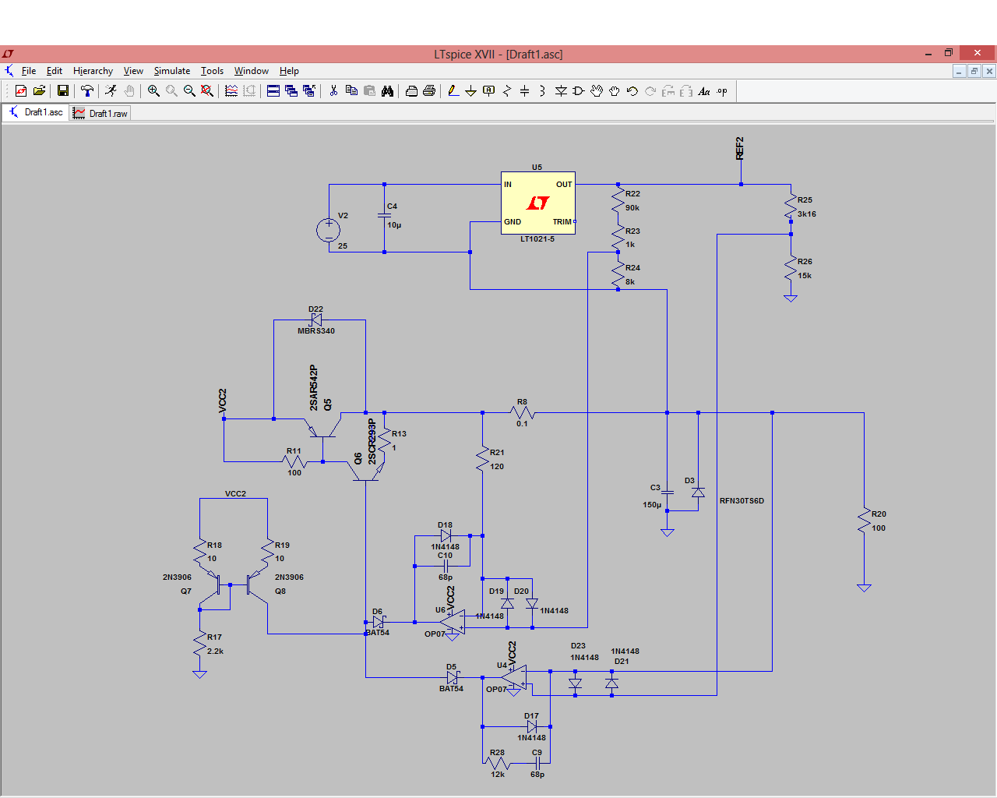Cascade the windows from the toolbar
The width and height of the screenshot is (997, 798).
pos(291,91)
